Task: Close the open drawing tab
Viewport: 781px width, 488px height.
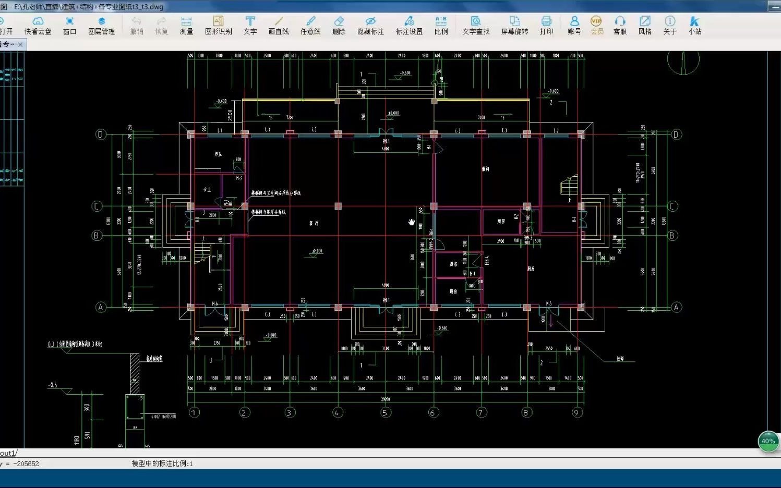Action: click(20, 45)
